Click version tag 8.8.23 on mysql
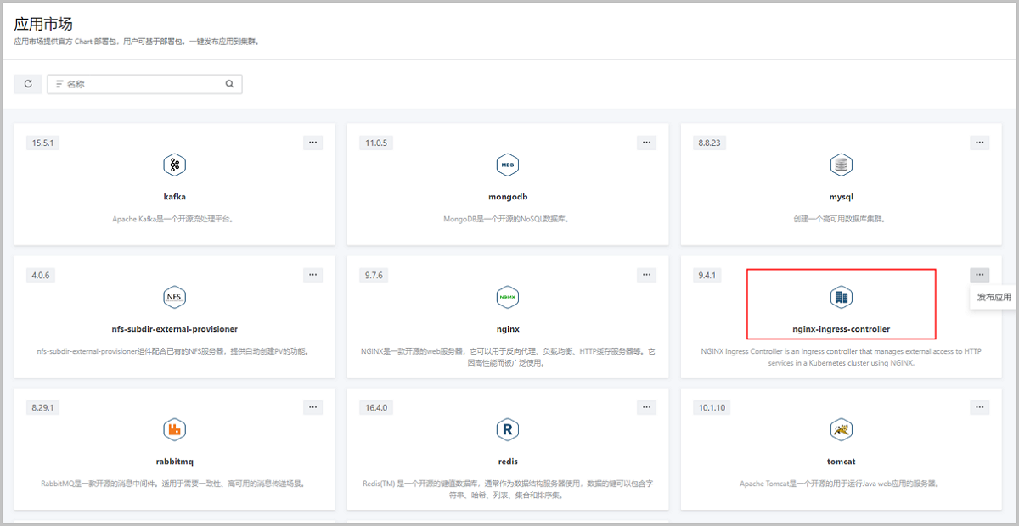 click(x=709, y=143)
